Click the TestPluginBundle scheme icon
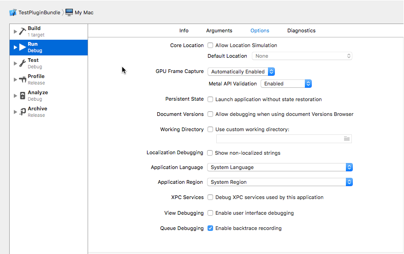This screenshot has height=254, width=404. click(x=13, y=12)
